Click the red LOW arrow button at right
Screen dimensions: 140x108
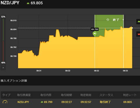pos(138,34)
